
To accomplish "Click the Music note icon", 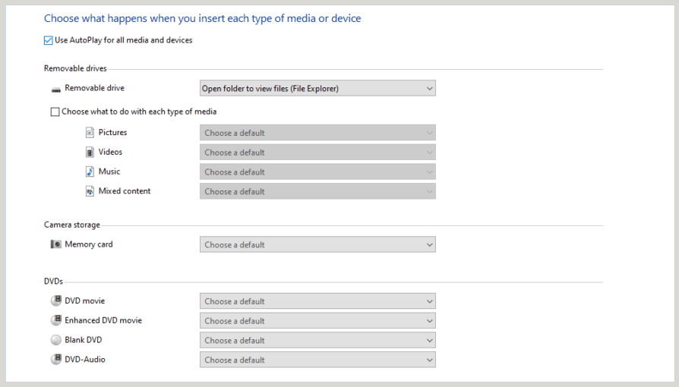I will pos(90,172).
